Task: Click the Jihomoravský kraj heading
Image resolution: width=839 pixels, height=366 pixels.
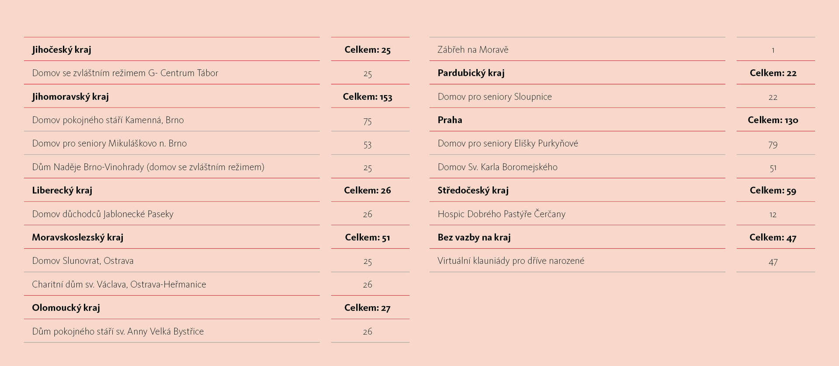Action: [70, 97]
